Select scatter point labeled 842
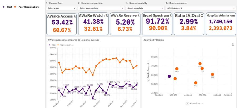 pos(196,83)
